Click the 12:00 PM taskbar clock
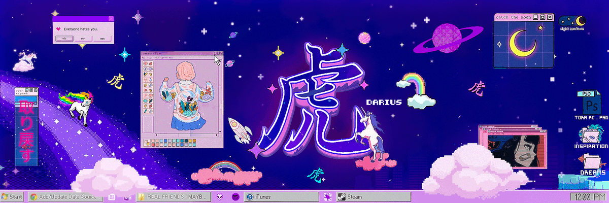Screen dimensions: 609x203 588,197
